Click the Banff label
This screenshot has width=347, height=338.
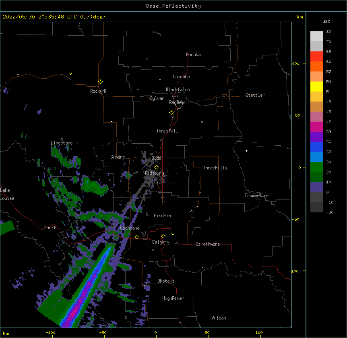(50, 228)
